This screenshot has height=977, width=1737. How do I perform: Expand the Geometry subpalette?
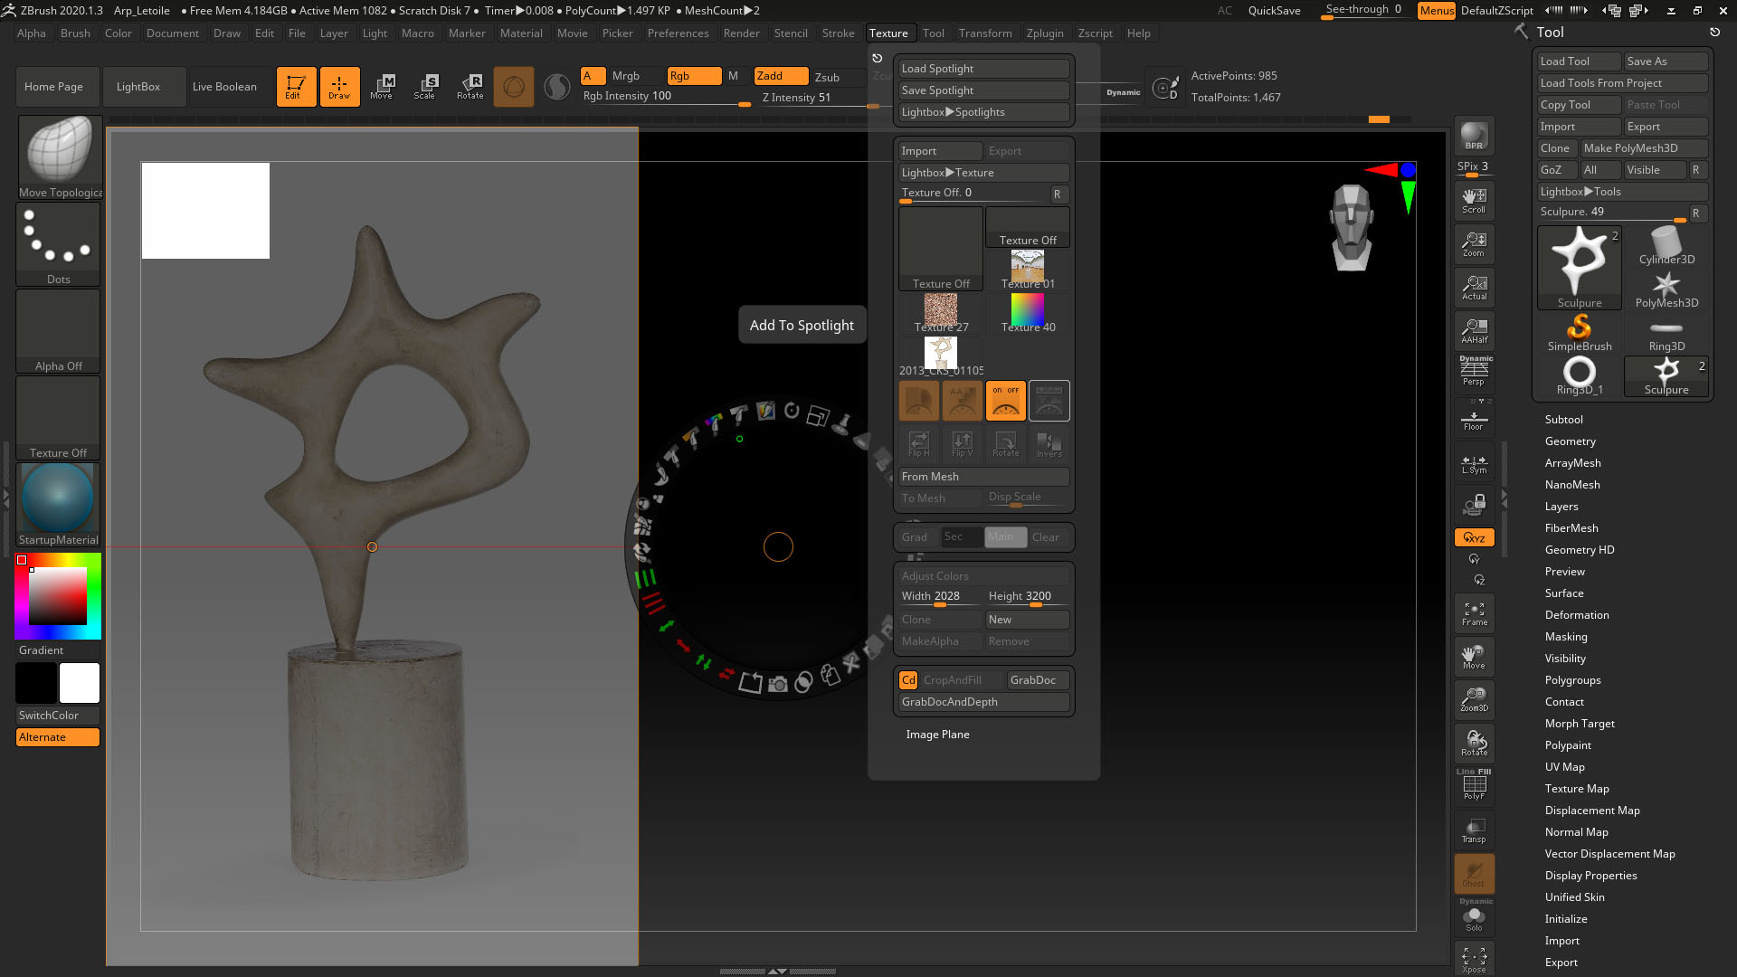coord(1570,441)
